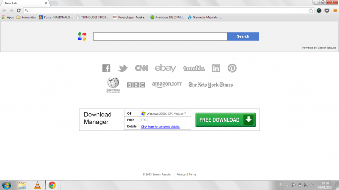Open the Kelengkapan Naska... bookmark
339x190 pixels.
(x=130, y=17)
